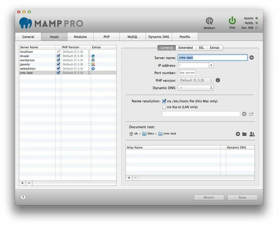Change localhost PHP version stepper

point(89,52)
